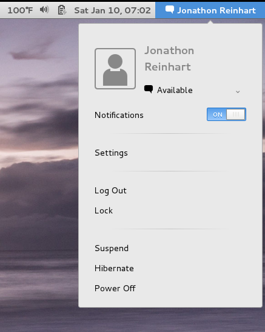The height and width of the screenshot is (332, 265).
Task: Click the black chat bubble status icon
Action: [149, 89]
